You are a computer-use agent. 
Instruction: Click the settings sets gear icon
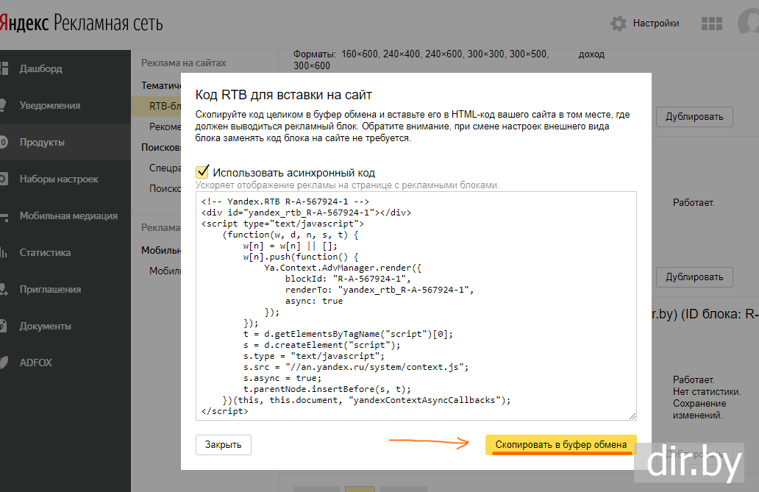click(x=4, y=179)
